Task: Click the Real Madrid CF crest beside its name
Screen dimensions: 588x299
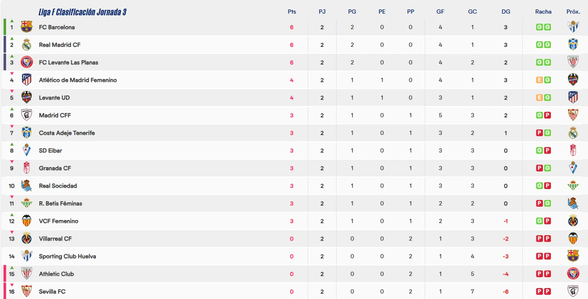Action: [x=27, y=45]
